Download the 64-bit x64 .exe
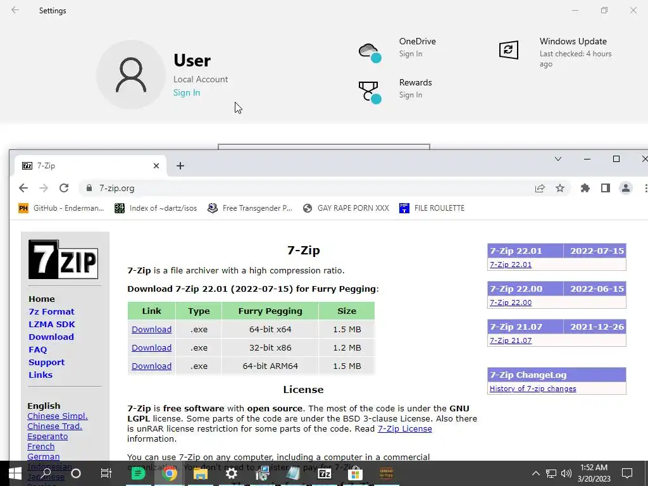The width and height of the screenshot is (648, 486). coord(151,329)
